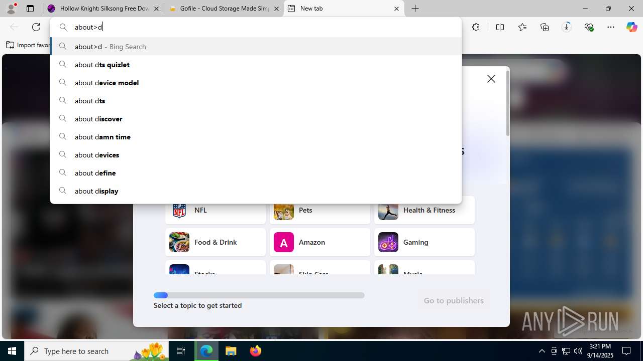Choose 'about dts quizlet' suggestion
Viewport: 643px width, 361px height.
tap(256, 65)
